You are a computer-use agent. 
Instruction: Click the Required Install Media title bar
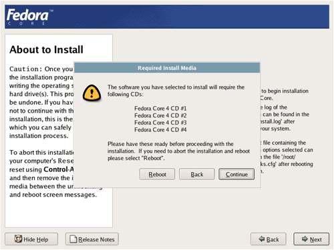(167, 68)
